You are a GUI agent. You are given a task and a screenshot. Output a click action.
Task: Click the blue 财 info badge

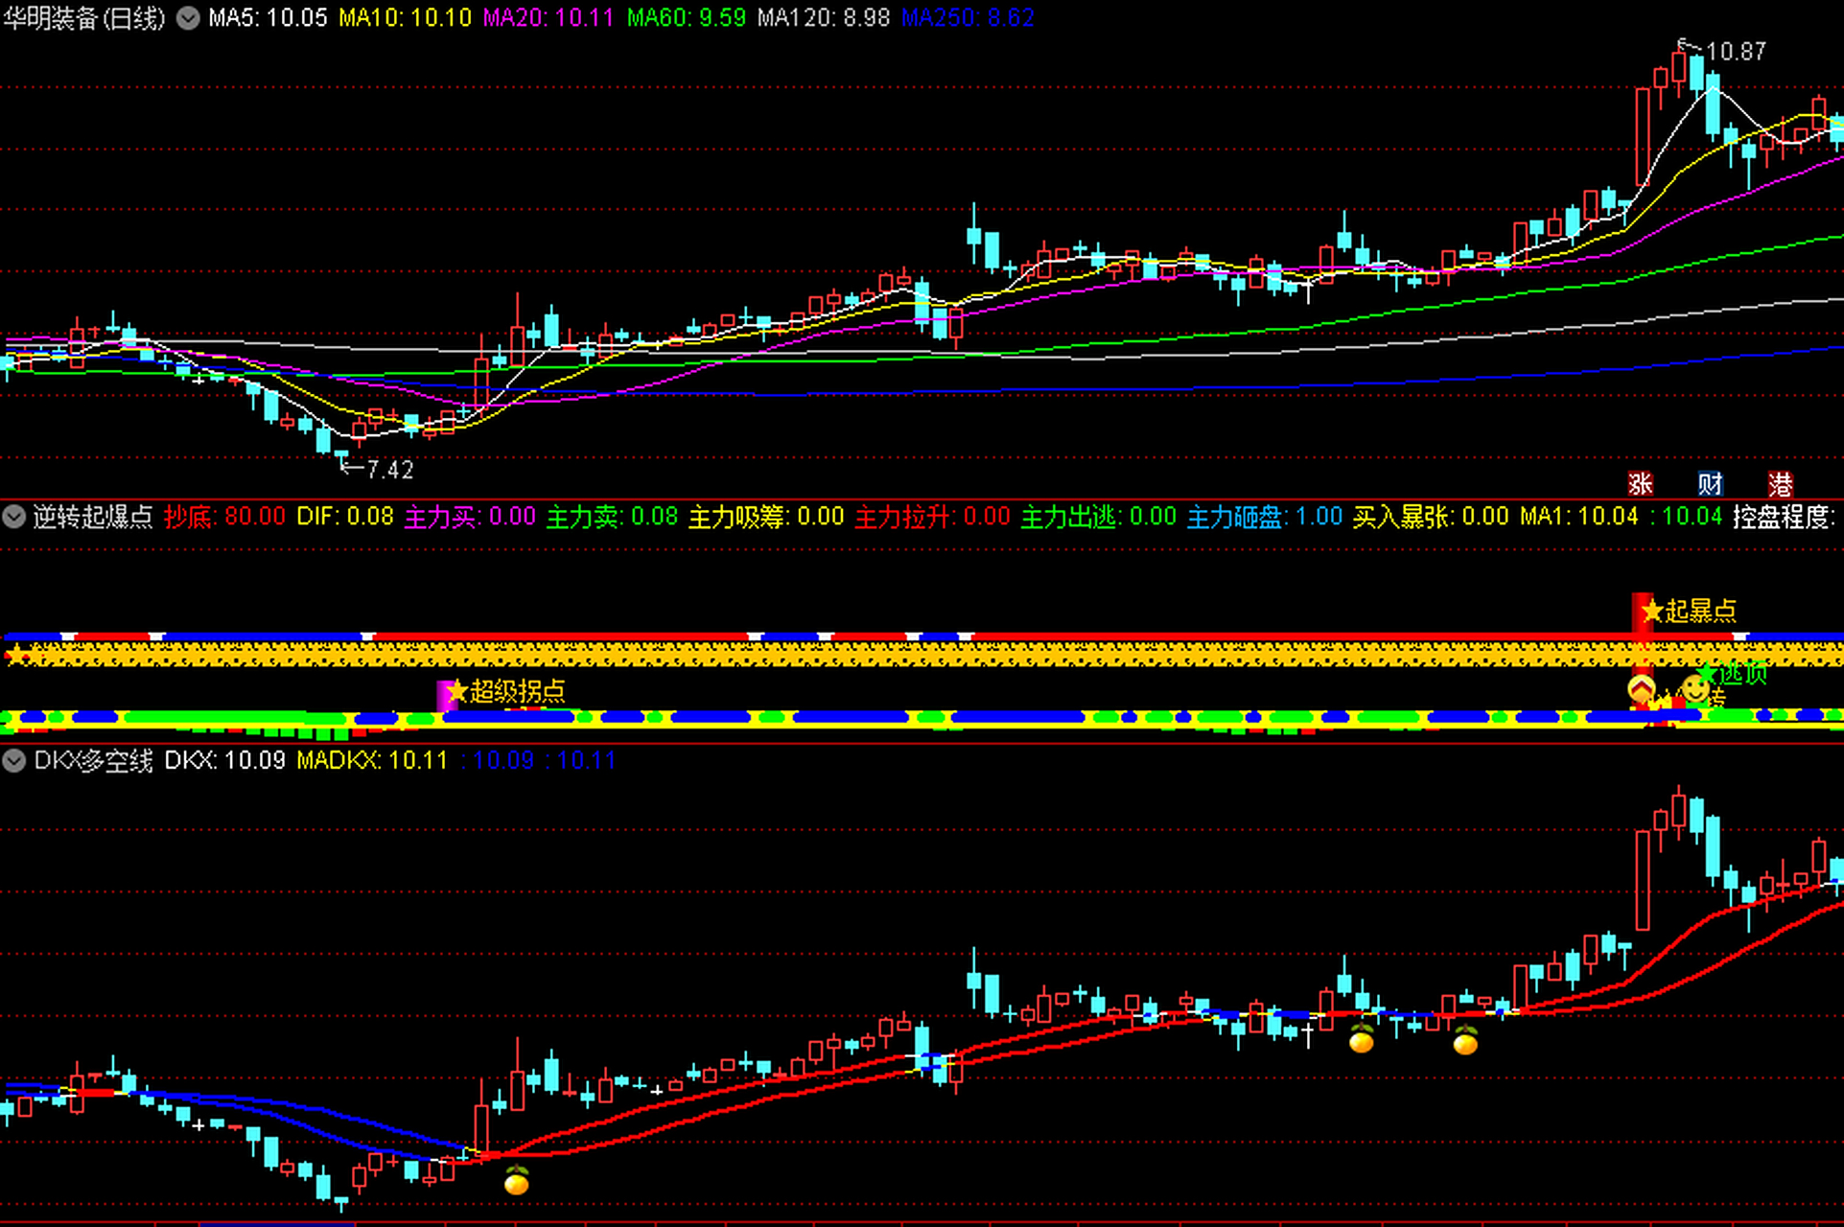(x=1710, y=484)
